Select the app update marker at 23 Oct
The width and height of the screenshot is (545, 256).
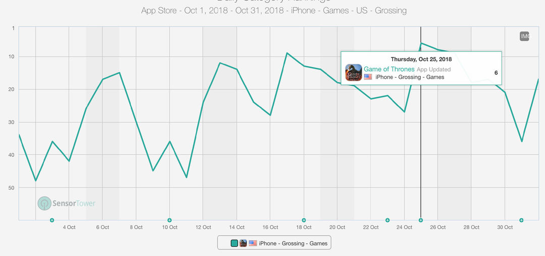pyautogui.click(x=388, y=220)
